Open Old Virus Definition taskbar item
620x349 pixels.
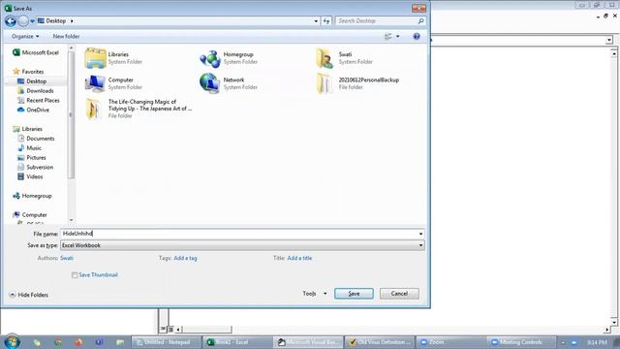click(380, 342)
